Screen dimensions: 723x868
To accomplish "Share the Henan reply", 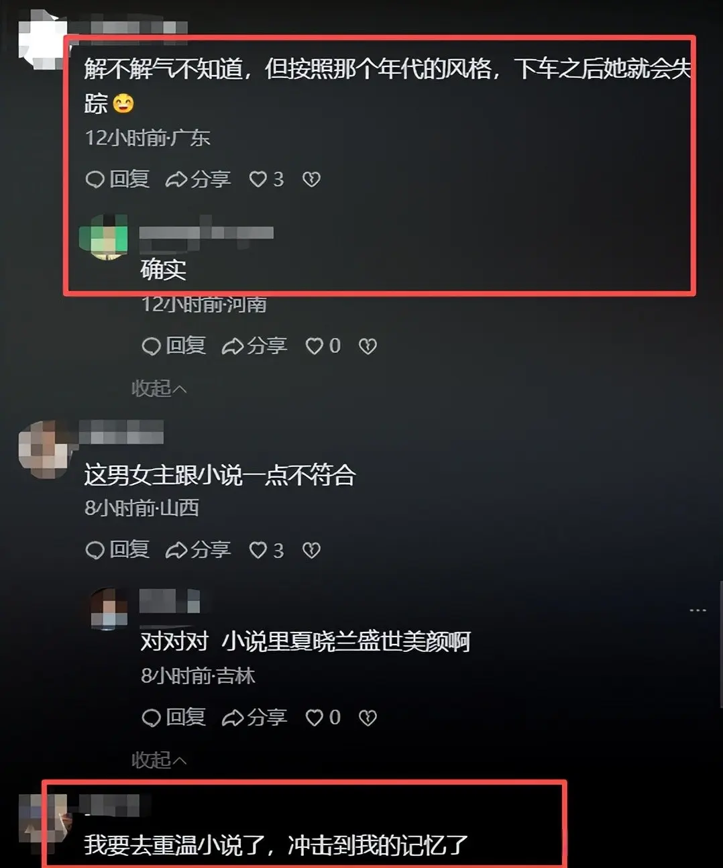I will (254, 346).
